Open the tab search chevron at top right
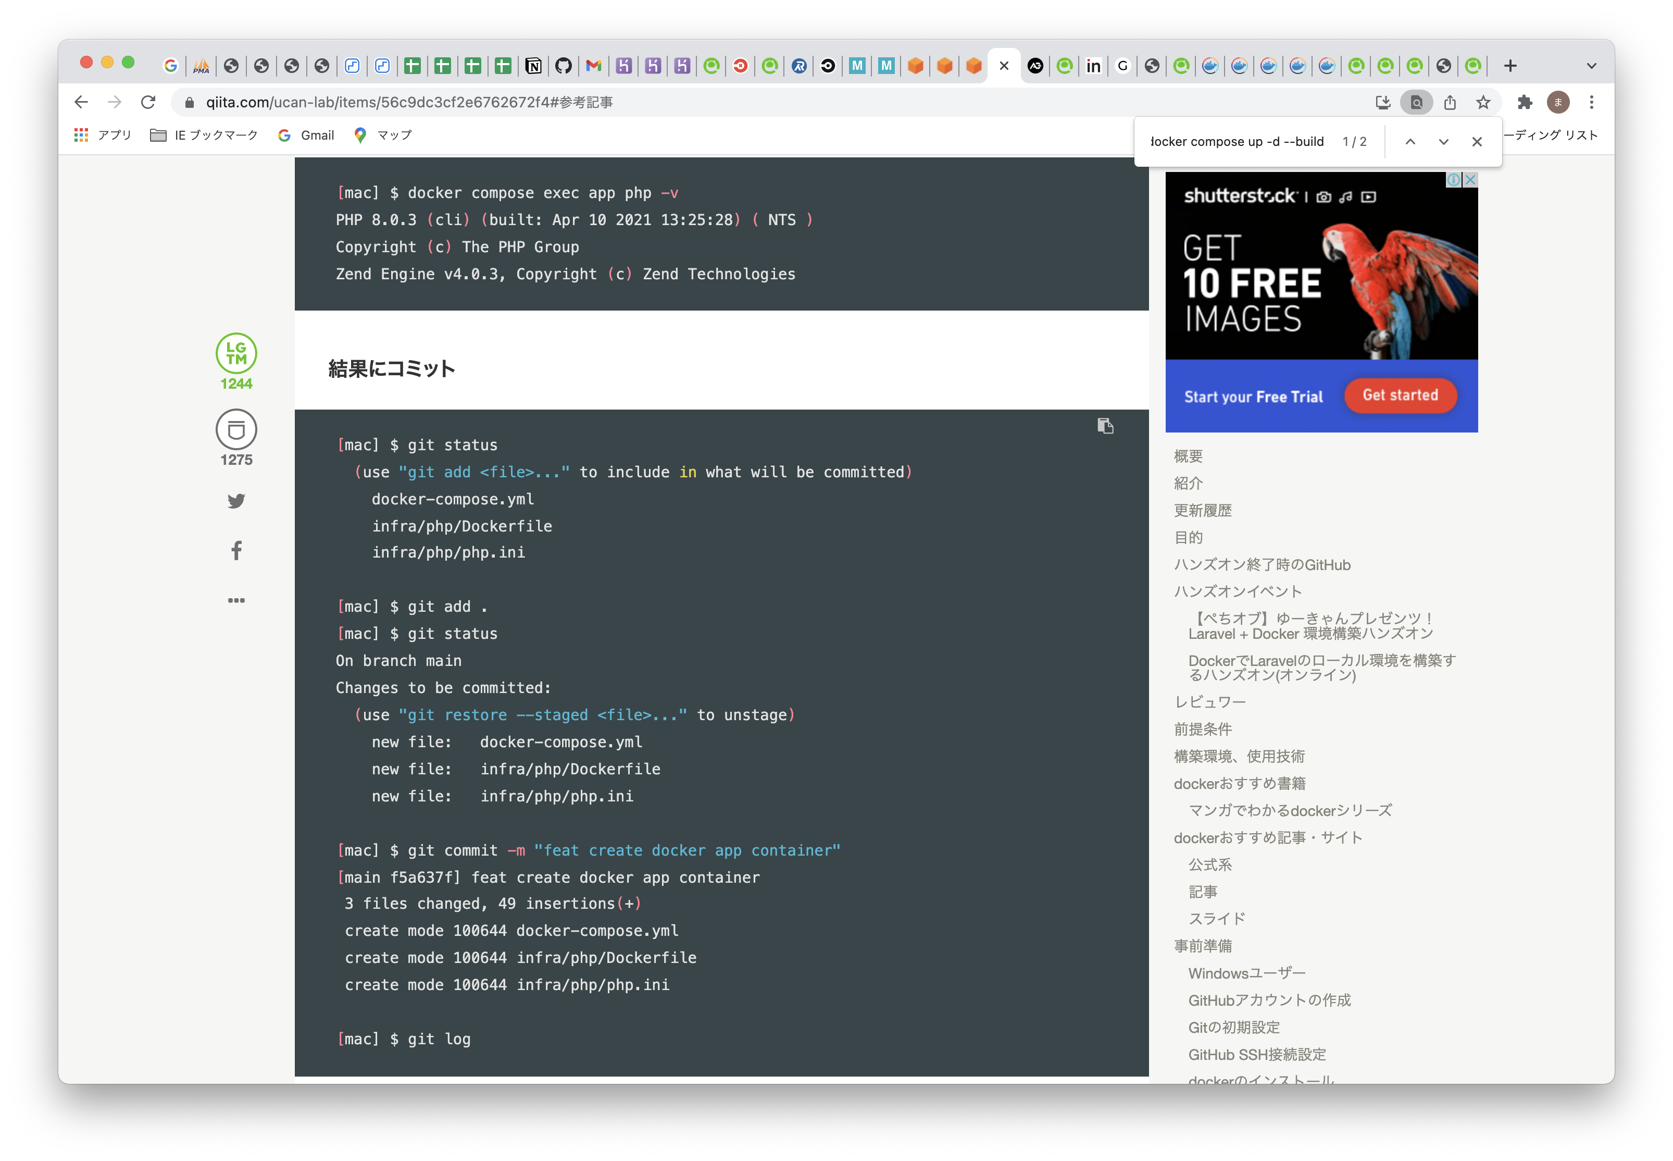1673x1161 pixels. (x=1592, y=65)
